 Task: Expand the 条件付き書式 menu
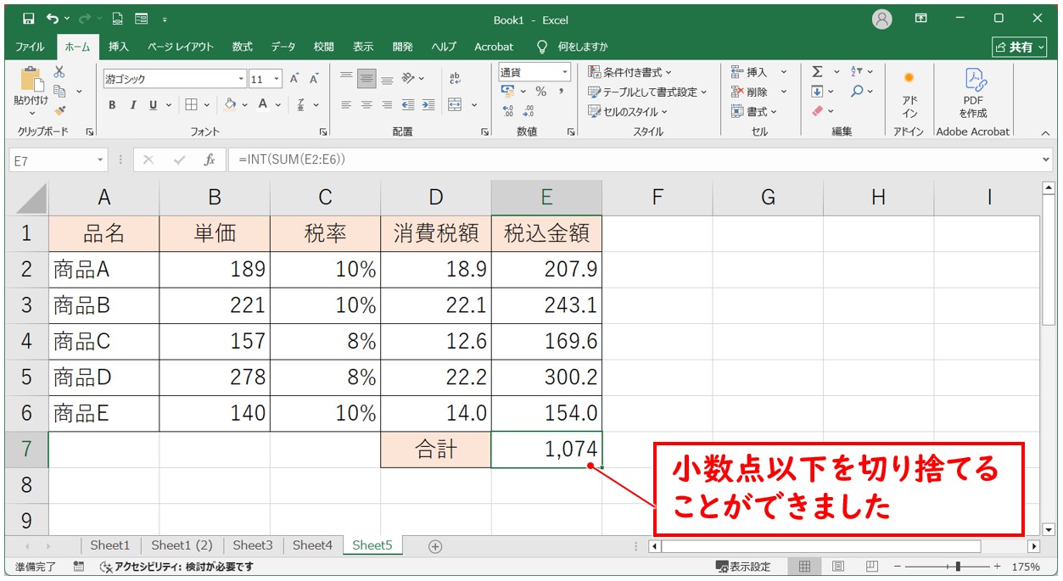629,72
